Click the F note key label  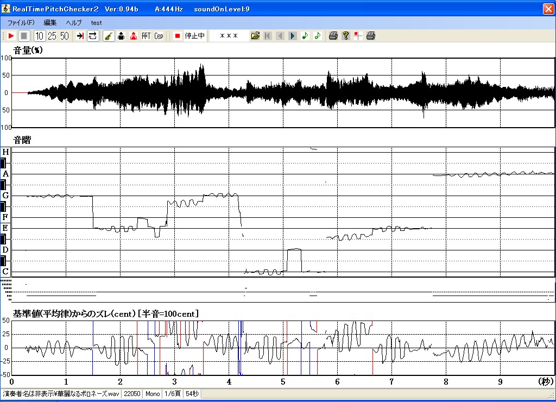5,217
